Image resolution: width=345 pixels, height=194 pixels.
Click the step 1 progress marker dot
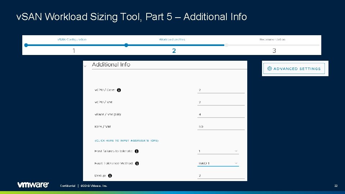click(x=26, y=45)
